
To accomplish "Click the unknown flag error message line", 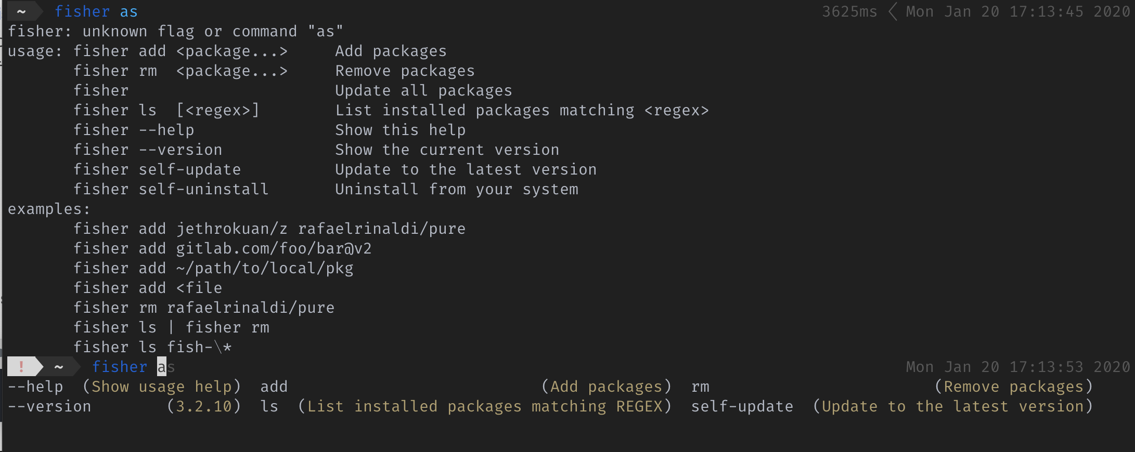I will point(175,31).
